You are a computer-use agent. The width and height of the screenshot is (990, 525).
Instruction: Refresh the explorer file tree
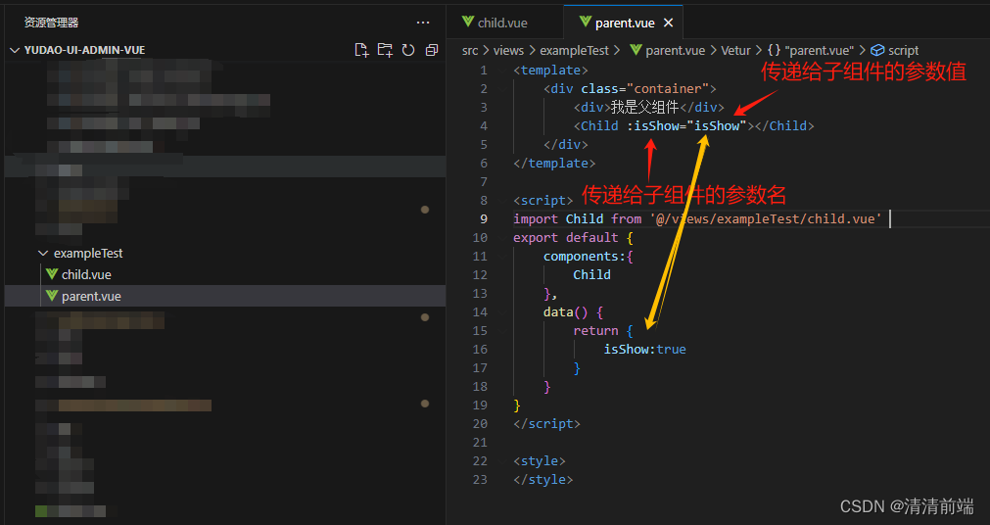click(408, 50)
